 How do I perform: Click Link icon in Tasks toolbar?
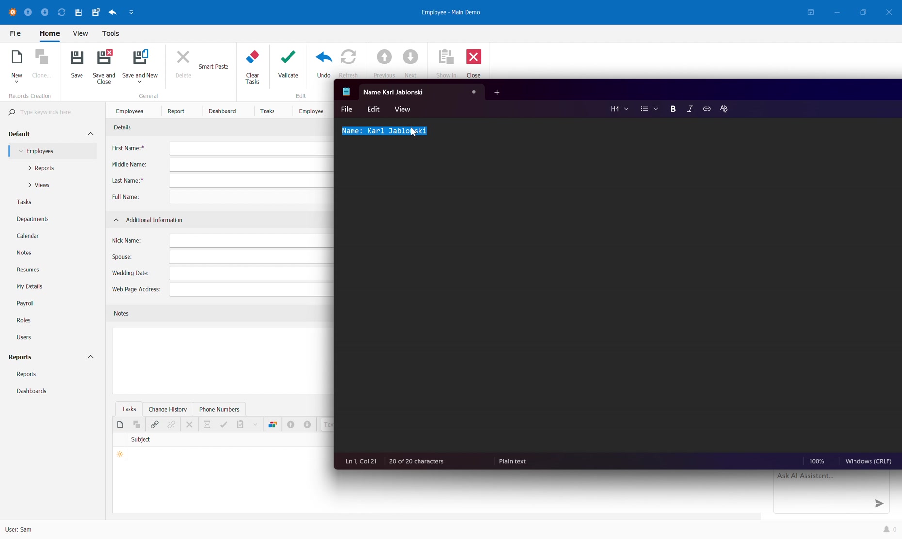tap(155, 425)
